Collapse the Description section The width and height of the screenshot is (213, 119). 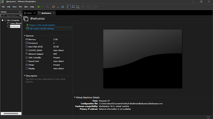point(25,76)
